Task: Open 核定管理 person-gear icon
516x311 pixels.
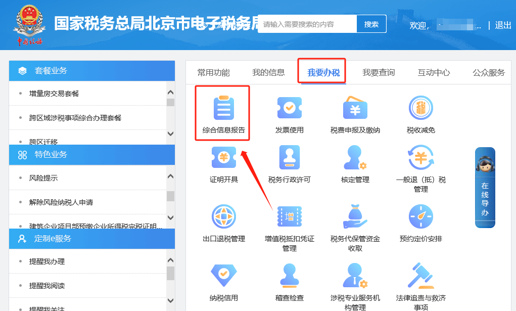Action: pos(355,157)
